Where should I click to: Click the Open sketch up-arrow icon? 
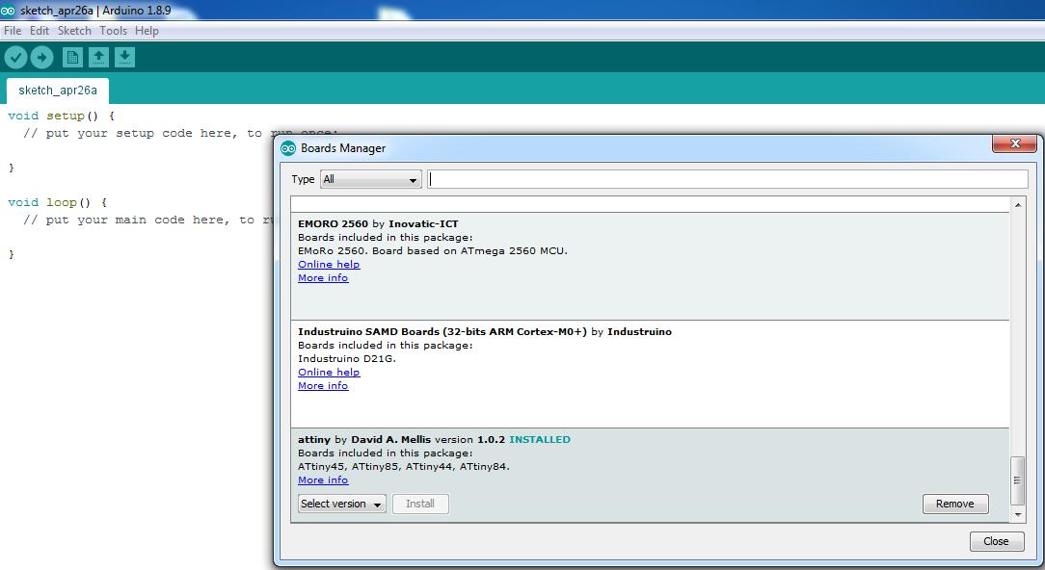[x=98, y=57]
